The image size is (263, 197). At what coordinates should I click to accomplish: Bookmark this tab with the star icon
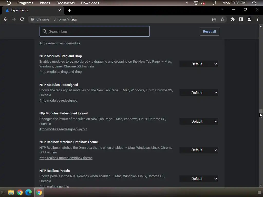222,19
